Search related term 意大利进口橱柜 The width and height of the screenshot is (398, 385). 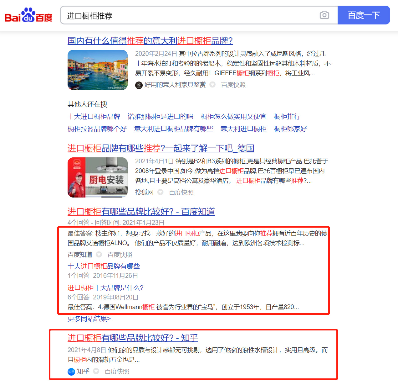click(x=243, y=129)
